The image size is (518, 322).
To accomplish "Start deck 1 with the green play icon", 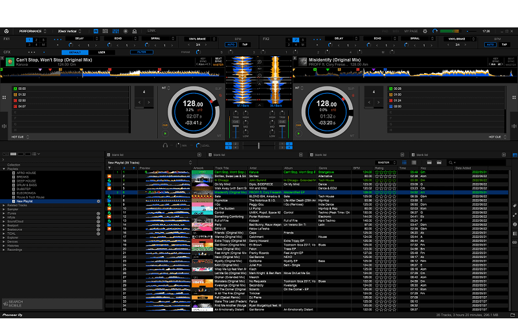I will 165,134.
